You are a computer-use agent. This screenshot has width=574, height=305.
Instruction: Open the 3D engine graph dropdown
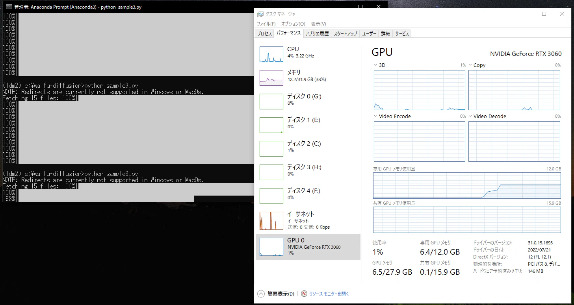(375, 65)
